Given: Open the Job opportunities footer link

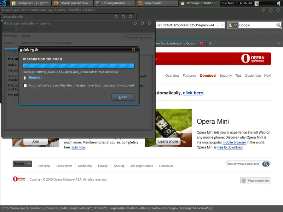Looking at the screenshot, I should (141, 166).
